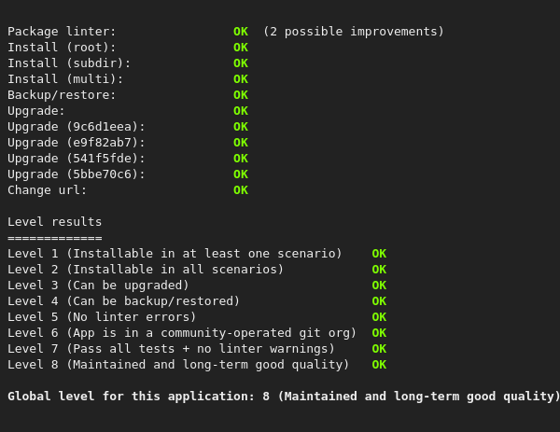Click the 'Level 3 (Can be upgraded)' text
Viewport: 560px width, 432px height.
tap(98, 286)
